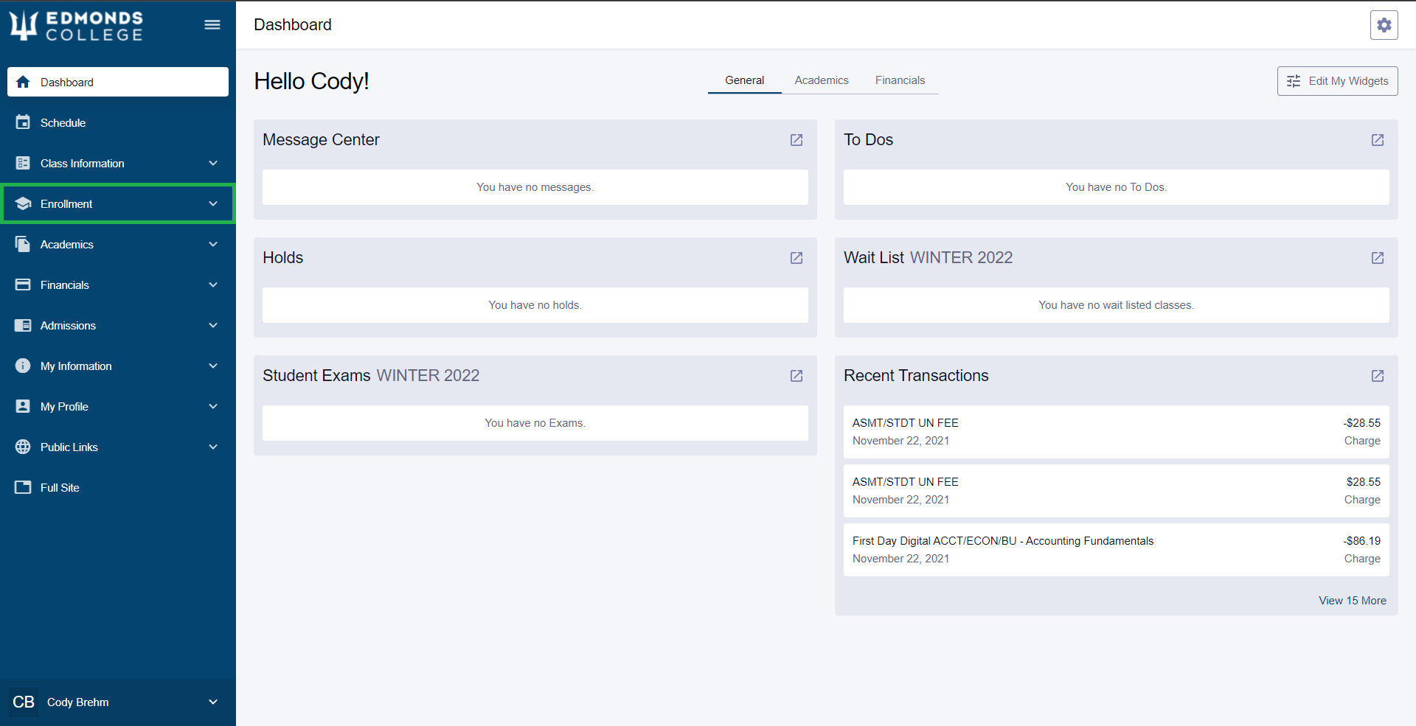Image resolution: width=1416 pixels, height=726 pixels.
Task: Open Wait List widget expand icon
Action: tap(1378, 258)
